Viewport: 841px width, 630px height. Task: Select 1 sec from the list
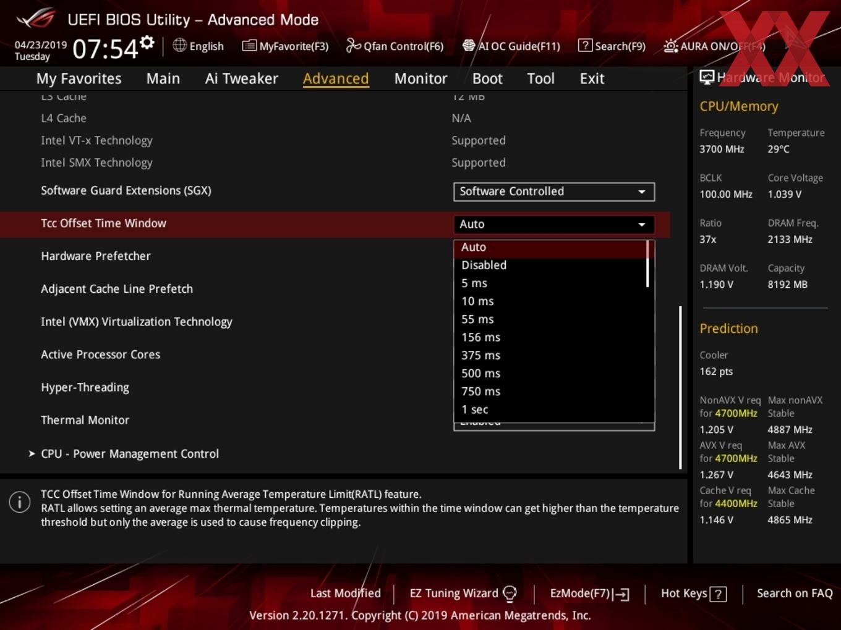[x=550, y=409]
